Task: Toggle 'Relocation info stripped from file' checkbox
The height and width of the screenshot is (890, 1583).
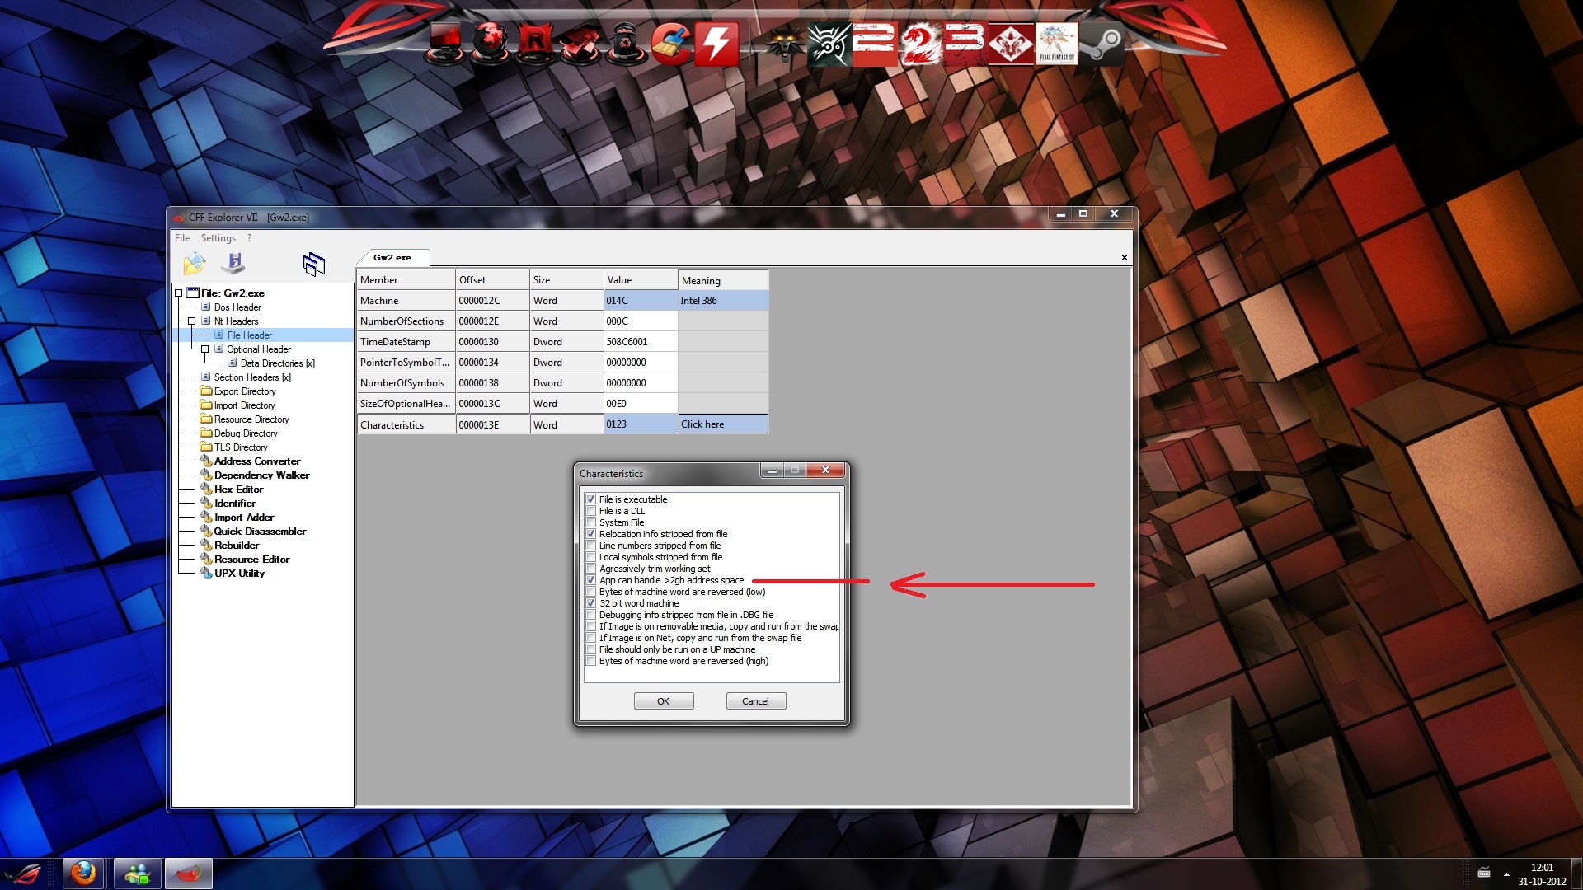Action: [x=591, y=534]
